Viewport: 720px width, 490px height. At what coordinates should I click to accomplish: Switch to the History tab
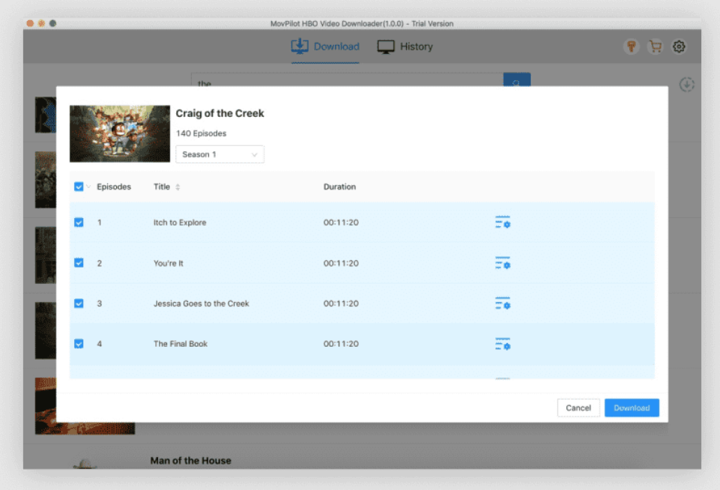tap(405, 46)
